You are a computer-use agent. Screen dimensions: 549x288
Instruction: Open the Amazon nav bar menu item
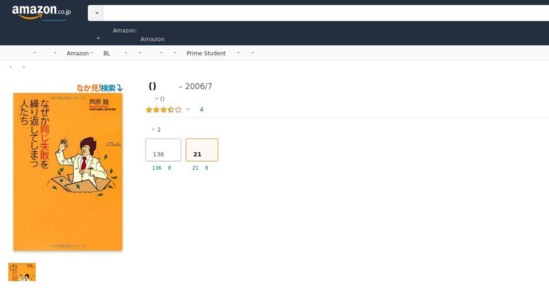click(78, 53)
